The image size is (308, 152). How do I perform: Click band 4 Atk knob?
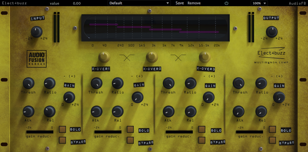coord(238,111)
